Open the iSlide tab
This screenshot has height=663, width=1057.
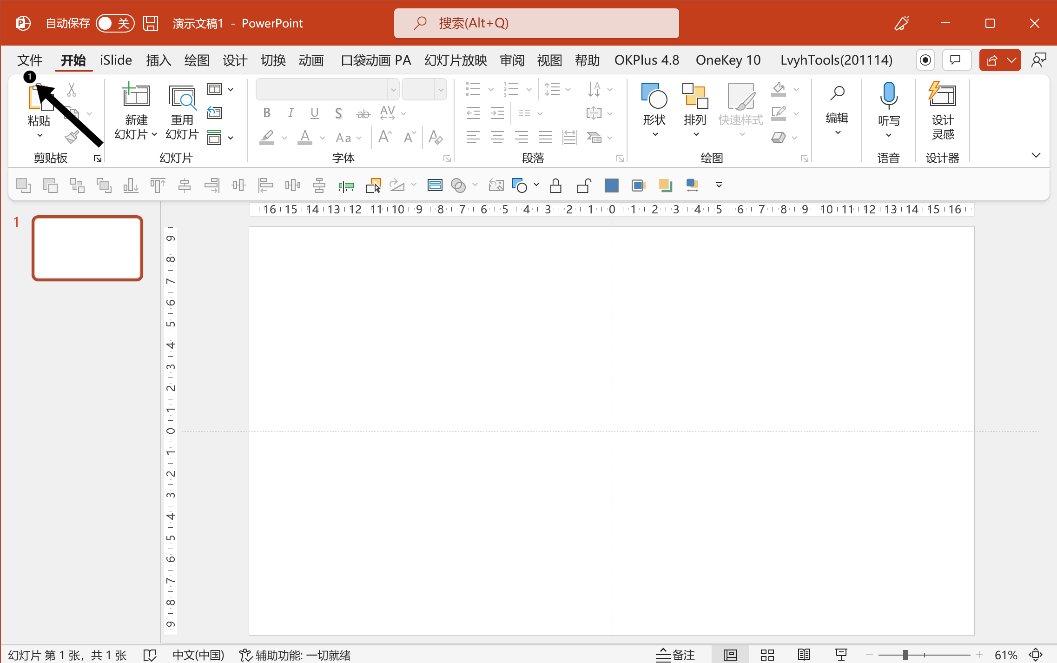pyautogui.click(x=116, y=60)
